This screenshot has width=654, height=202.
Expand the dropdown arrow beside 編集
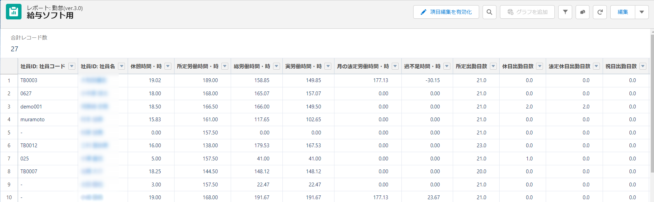pyautogui.click(x=642, y=12)
